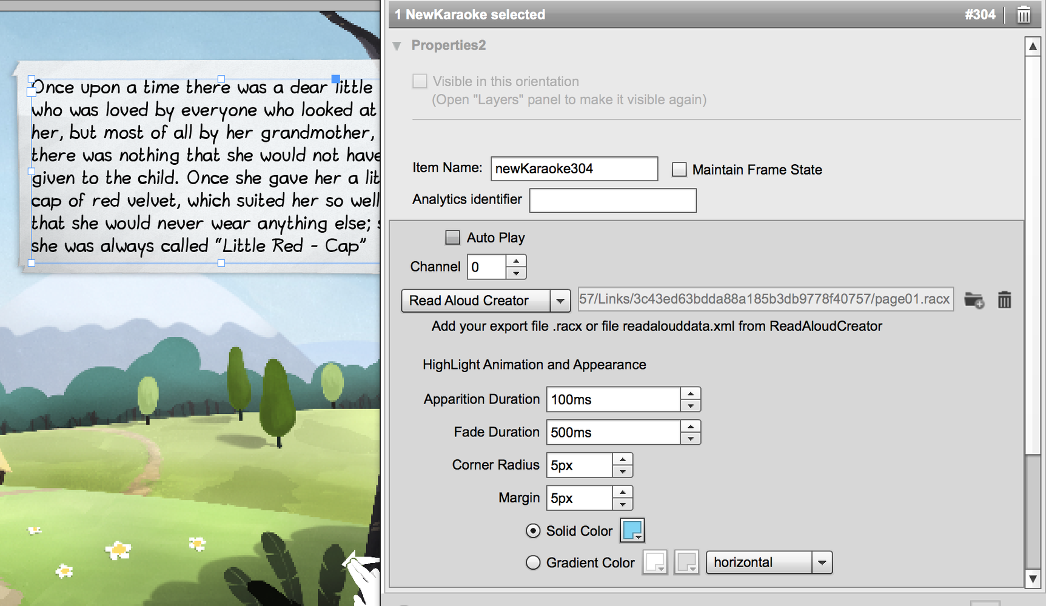
Task: Decrease Corner Radius with down arrow
Action: point(623,471)
